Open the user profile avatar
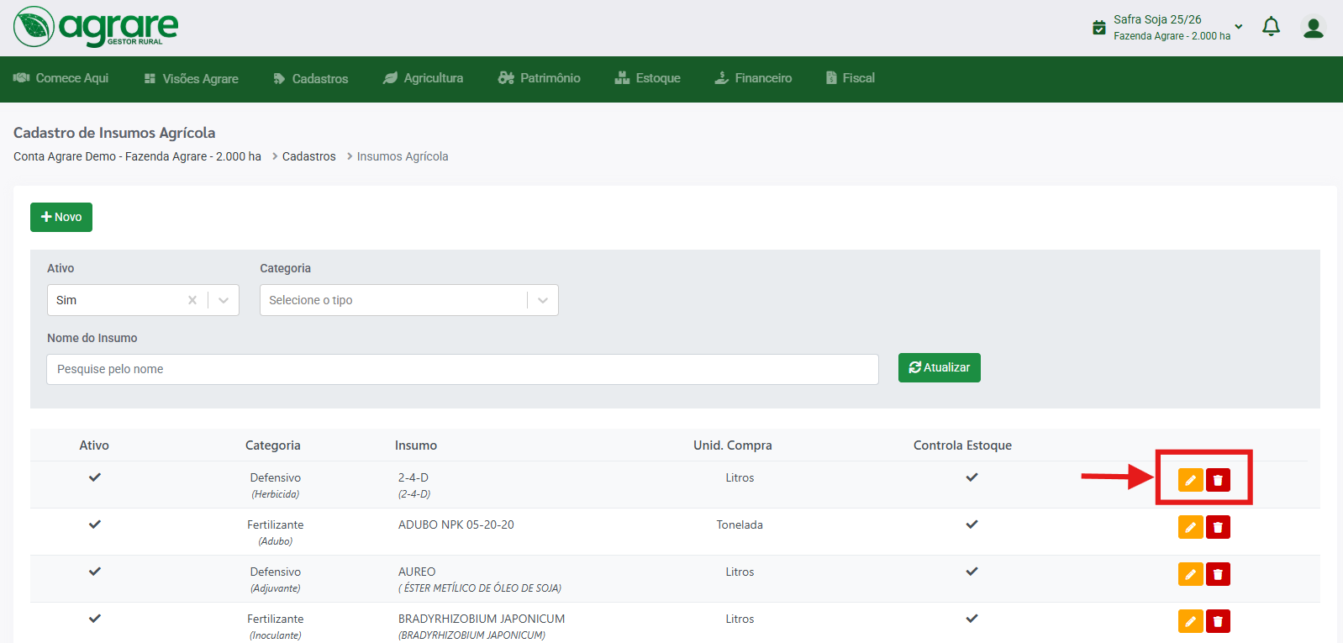Image resolution: width=1343 pixels, height=643 pixels. point(1313,28)
